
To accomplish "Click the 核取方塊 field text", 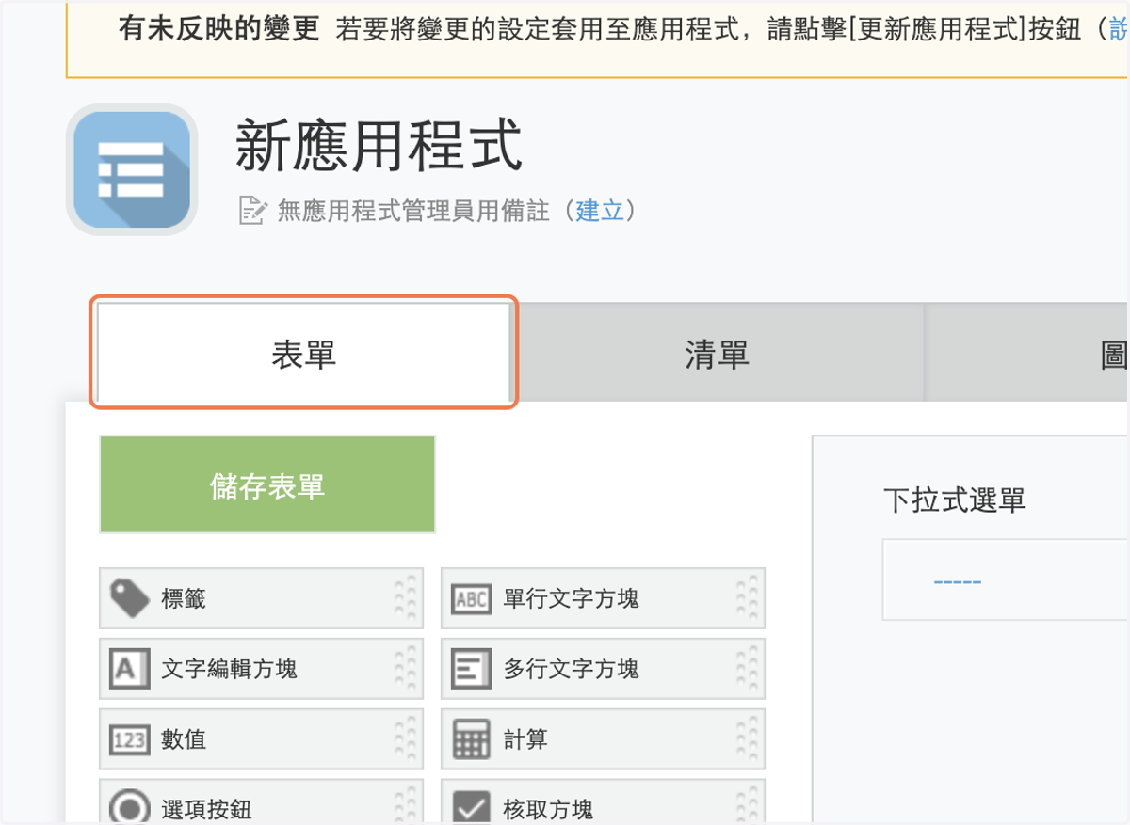I will (x=548, y=809).
